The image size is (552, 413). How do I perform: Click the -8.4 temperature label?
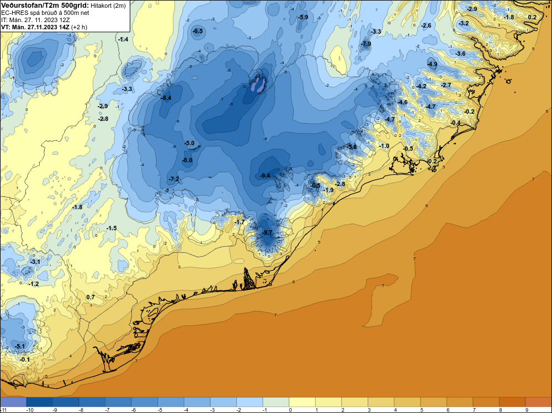click(166, 98)
